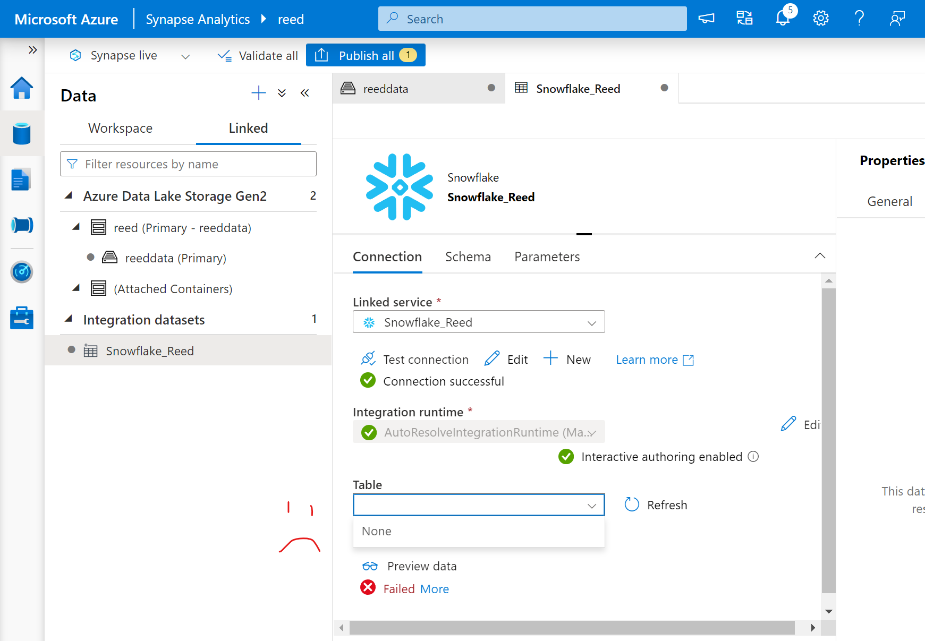Add a new resource with the plus icon
925x641 pixels.
pos(258,93)
